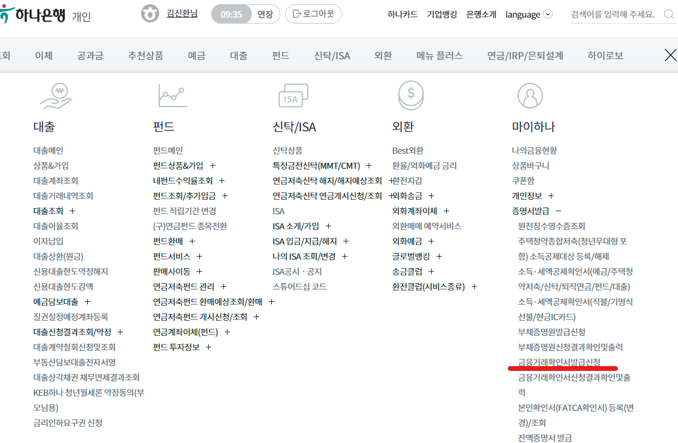Open 펀드메인

(x=168, y=151)
